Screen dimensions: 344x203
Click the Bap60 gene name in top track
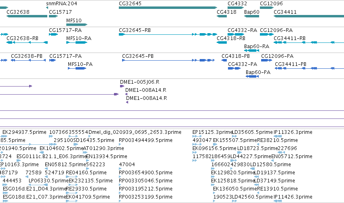tap(252, 12)
